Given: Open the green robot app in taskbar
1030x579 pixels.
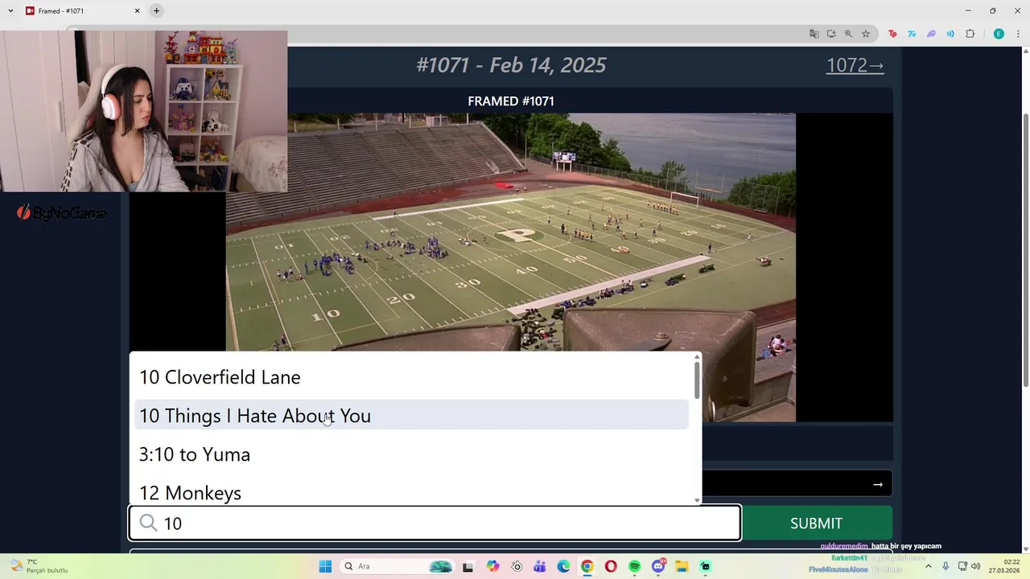Looking at the screenshot, I should click(706, 566).
